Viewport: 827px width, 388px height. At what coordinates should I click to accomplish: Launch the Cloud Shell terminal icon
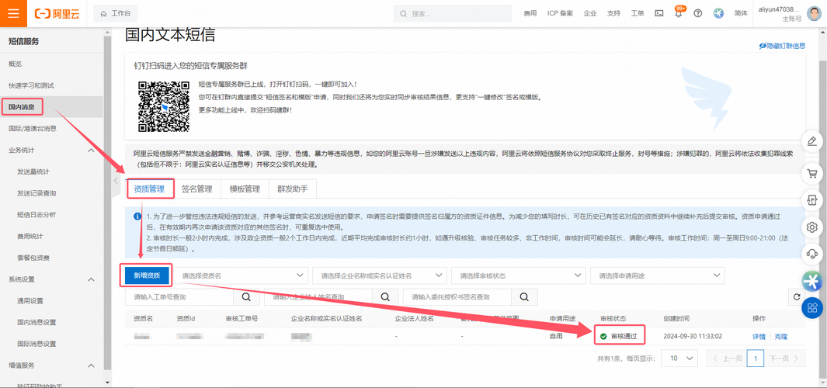click(x=658, y=14)
